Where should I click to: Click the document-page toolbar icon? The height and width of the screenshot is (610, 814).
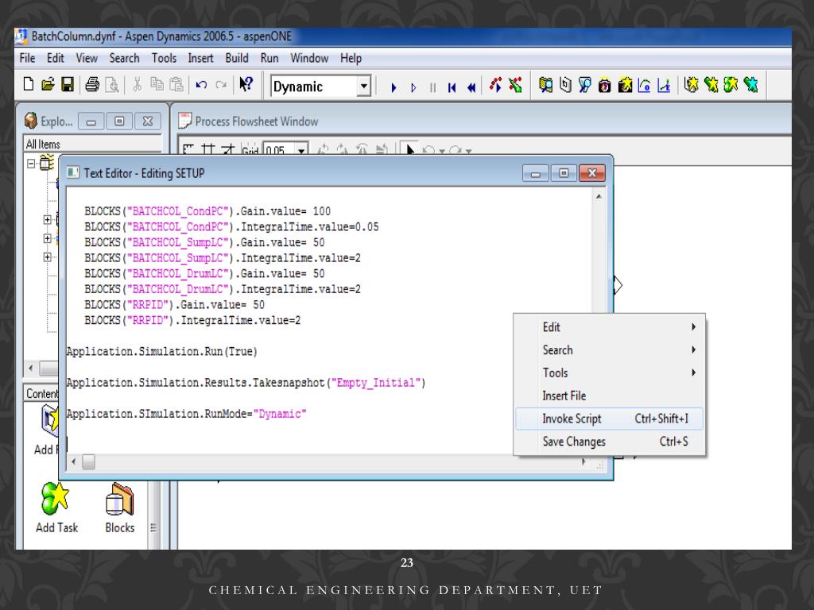point(565,84)
